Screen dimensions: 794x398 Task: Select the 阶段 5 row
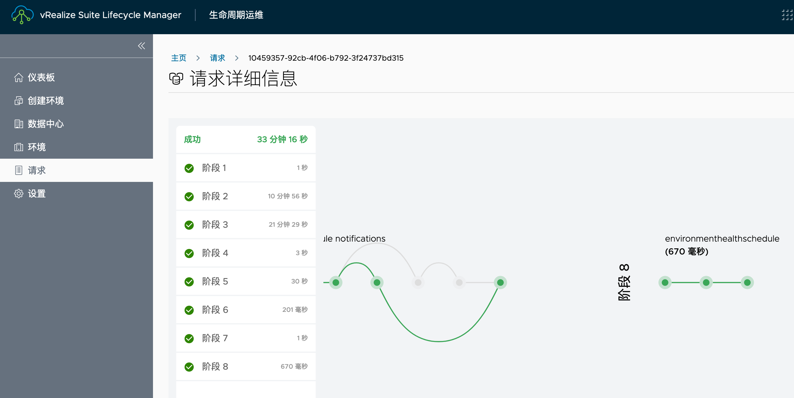(246, 281)
